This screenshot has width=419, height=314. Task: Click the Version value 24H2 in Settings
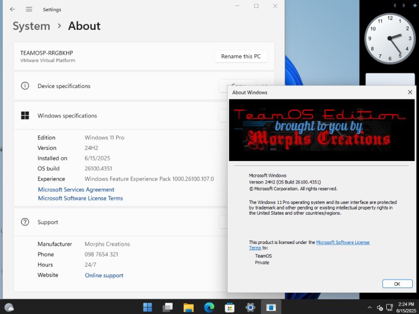pos(91,148)
